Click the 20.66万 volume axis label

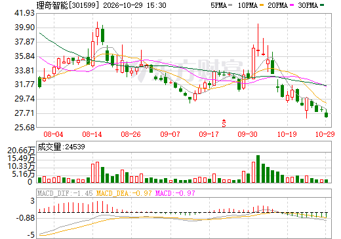pyautogui.click(x=21, y=151)
